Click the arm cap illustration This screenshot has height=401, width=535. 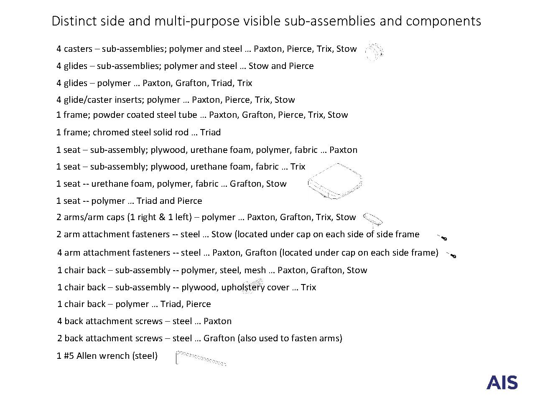[373, 219]
